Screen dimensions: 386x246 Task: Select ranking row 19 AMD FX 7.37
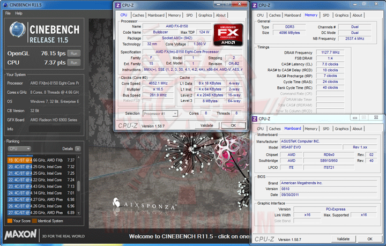(x=41, y=160)
